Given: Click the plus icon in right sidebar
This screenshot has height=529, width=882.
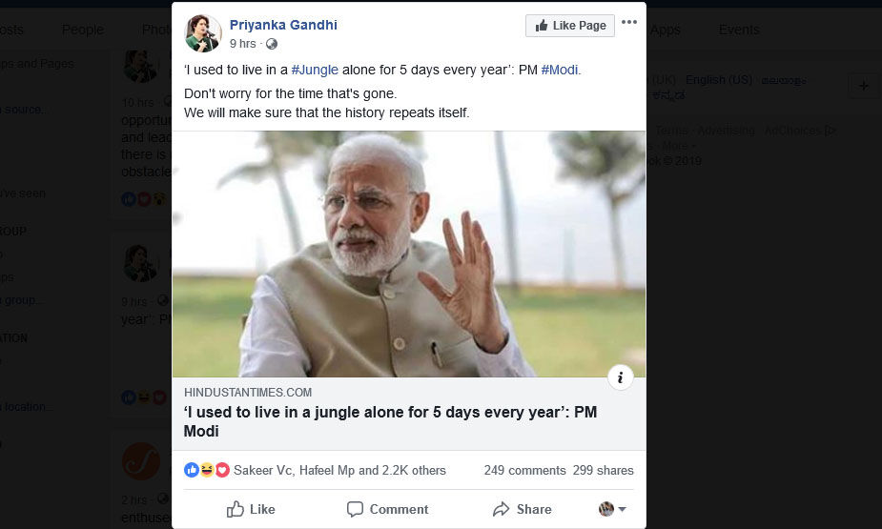Looking at the screenshot, I should coord(864,86).
